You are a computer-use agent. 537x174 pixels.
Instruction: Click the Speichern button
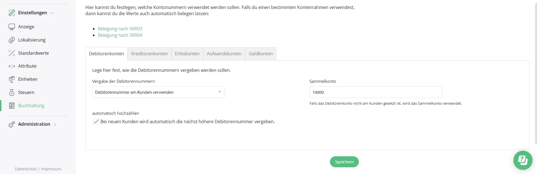[x=344, y=162]
